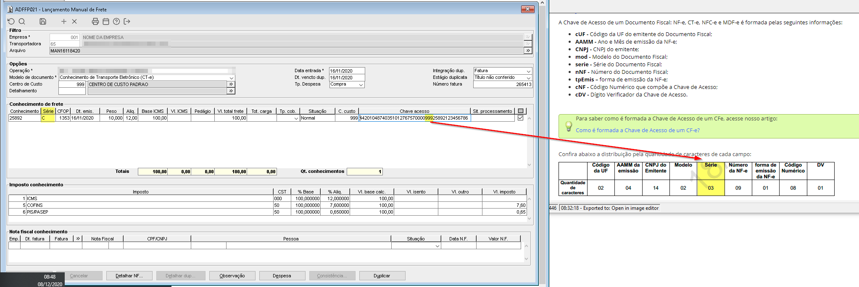Open the Modelo de documento dropdown
Viewport: 859px width, 287px height.
point(231,78)
